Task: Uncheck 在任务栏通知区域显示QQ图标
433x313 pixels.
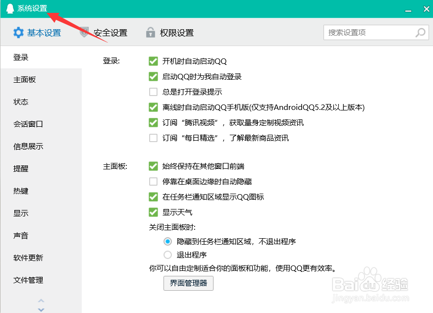Action: click(x=153, y=197)
